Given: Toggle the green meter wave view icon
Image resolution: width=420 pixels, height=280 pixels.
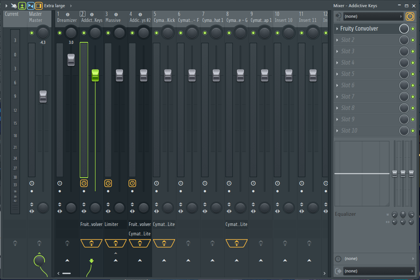Looking at the screenshot, I should [22, 6].
